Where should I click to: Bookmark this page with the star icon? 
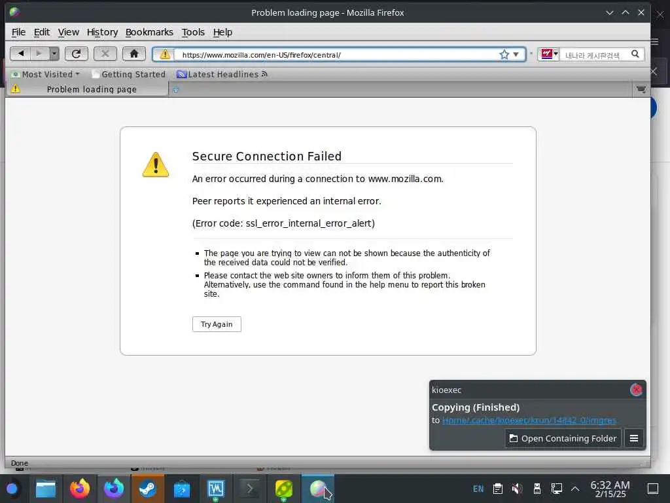click(x=504, y=55)
